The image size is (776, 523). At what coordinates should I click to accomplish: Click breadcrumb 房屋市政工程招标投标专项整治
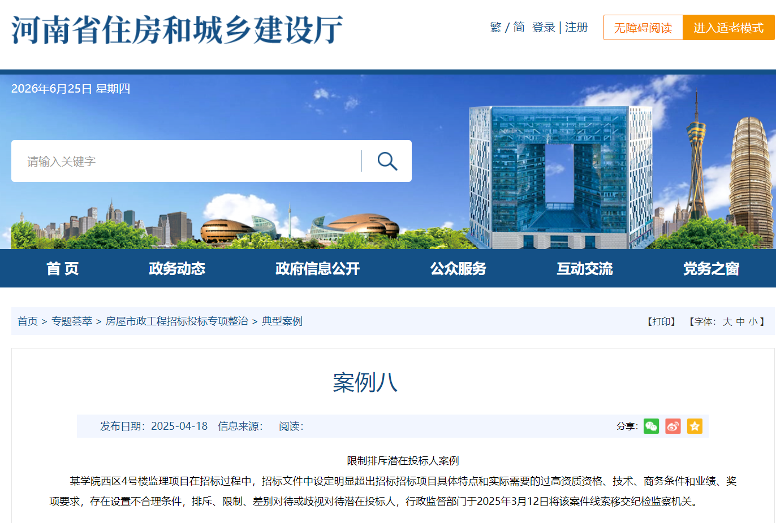pyautogui.click(x=177, y=321)
